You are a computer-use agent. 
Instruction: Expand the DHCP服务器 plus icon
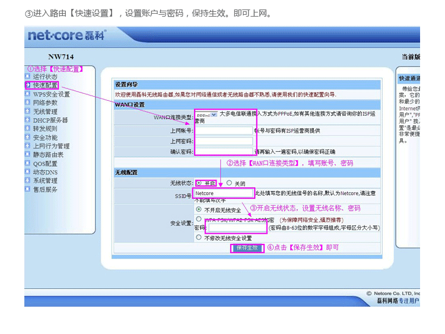pos(27,119)
